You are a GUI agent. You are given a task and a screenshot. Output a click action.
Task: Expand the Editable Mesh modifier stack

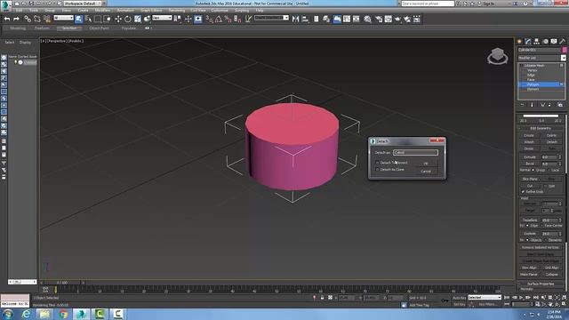coord(522,66)
